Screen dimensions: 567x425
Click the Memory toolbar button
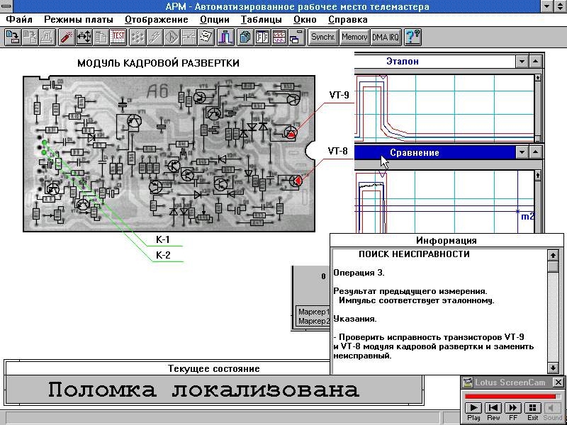click(354, 37)
